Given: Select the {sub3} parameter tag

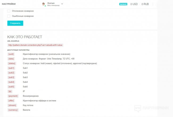Looking at the screenshot, I should 11,77.
